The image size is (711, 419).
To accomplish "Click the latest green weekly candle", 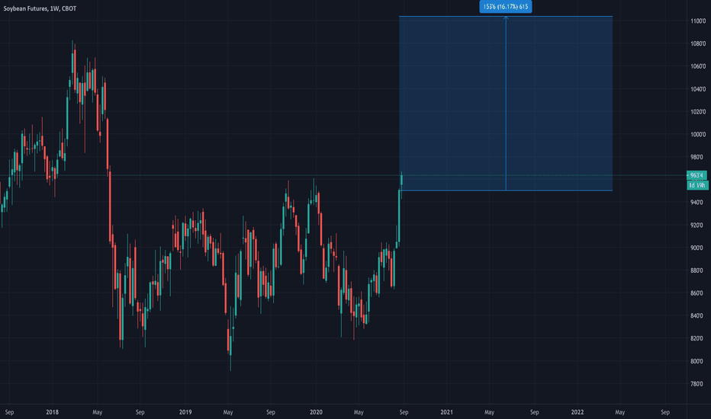I will [x=401, y=181].
